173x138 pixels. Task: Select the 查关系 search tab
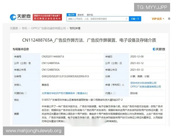[x=90, y=15]
